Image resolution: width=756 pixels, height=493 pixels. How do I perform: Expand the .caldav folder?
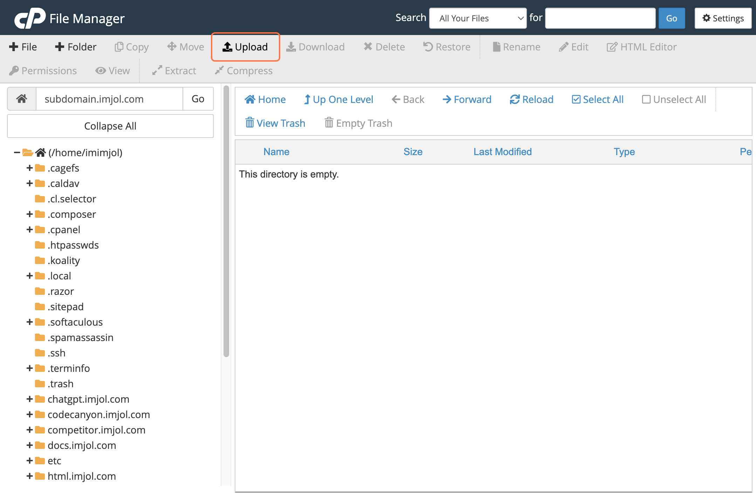pos(30,183)
